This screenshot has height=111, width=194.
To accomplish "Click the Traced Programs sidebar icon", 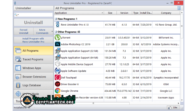I will 18,59.
